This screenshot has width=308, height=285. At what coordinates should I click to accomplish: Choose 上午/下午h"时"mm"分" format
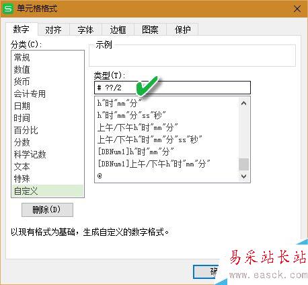click(x=167, y=127)
